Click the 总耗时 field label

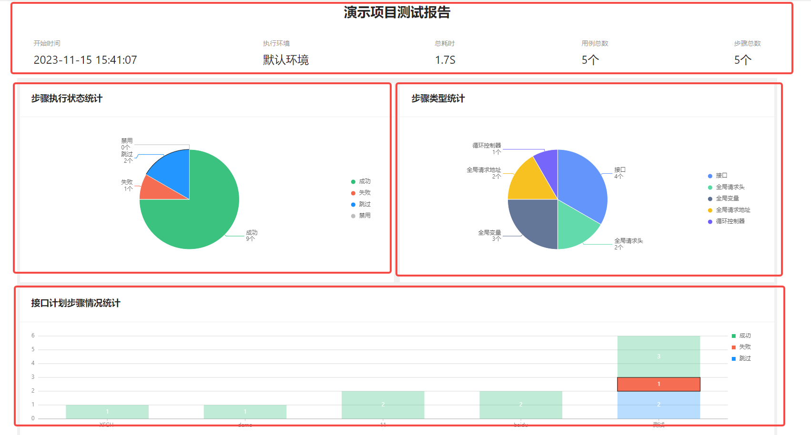tap(445, 43)
